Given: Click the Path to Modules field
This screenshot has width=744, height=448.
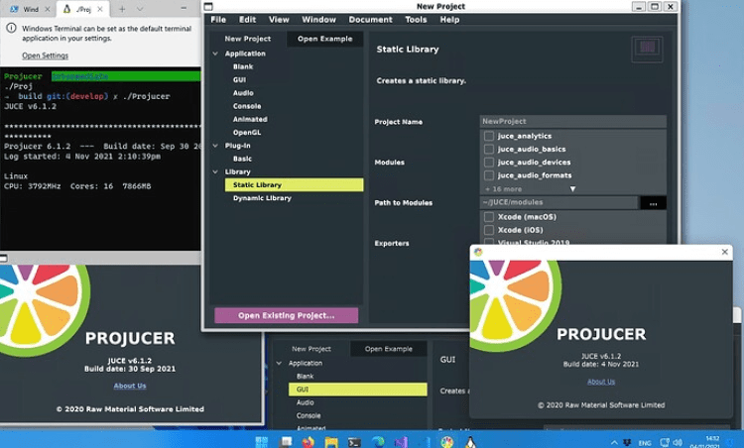Looking at the screenshot, I should 558,202.
